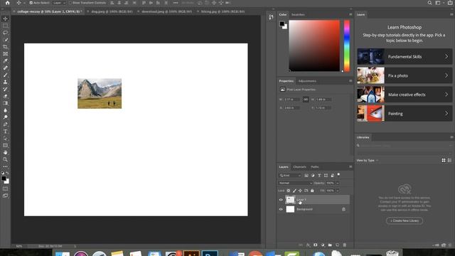Open the layer filter Kind dropdown
455x256 pixels.
tap(290, 176)
